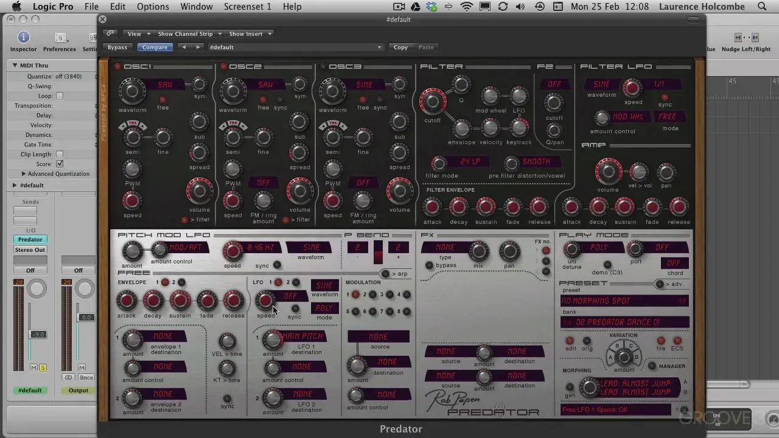This screenshot has width=779, height=438.
Task: Click the Spotlight magnifier icon
Action: pyautogui.click(x=762, y=7)
